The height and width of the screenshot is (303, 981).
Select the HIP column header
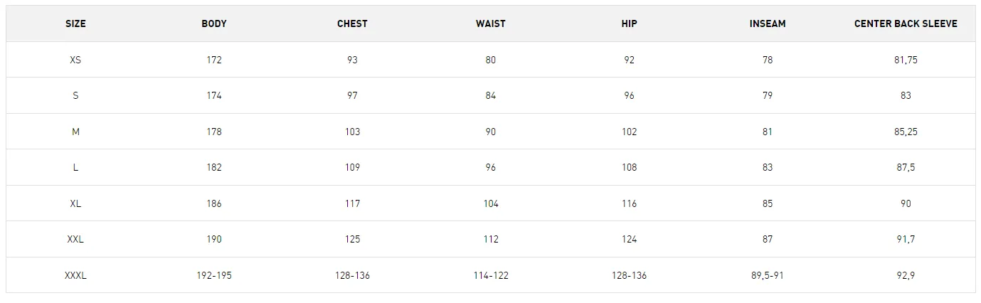click(629, 23)
